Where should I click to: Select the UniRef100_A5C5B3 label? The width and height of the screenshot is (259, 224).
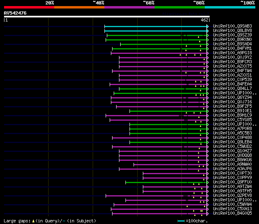(x=232, y=133)
